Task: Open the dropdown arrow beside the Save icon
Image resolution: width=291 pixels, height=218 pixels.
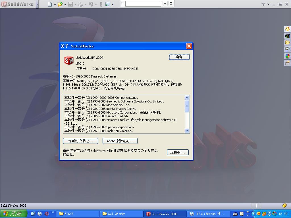Action: pyautogui.click(x=75, y=5)
